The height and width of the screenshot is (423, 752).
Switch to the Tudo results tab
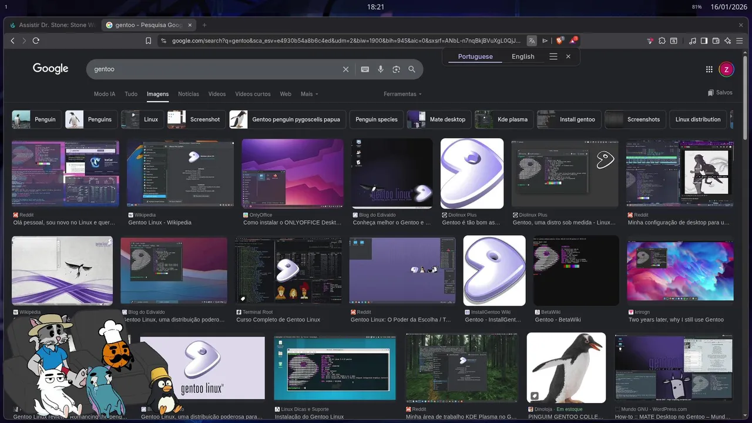(131, 94)
